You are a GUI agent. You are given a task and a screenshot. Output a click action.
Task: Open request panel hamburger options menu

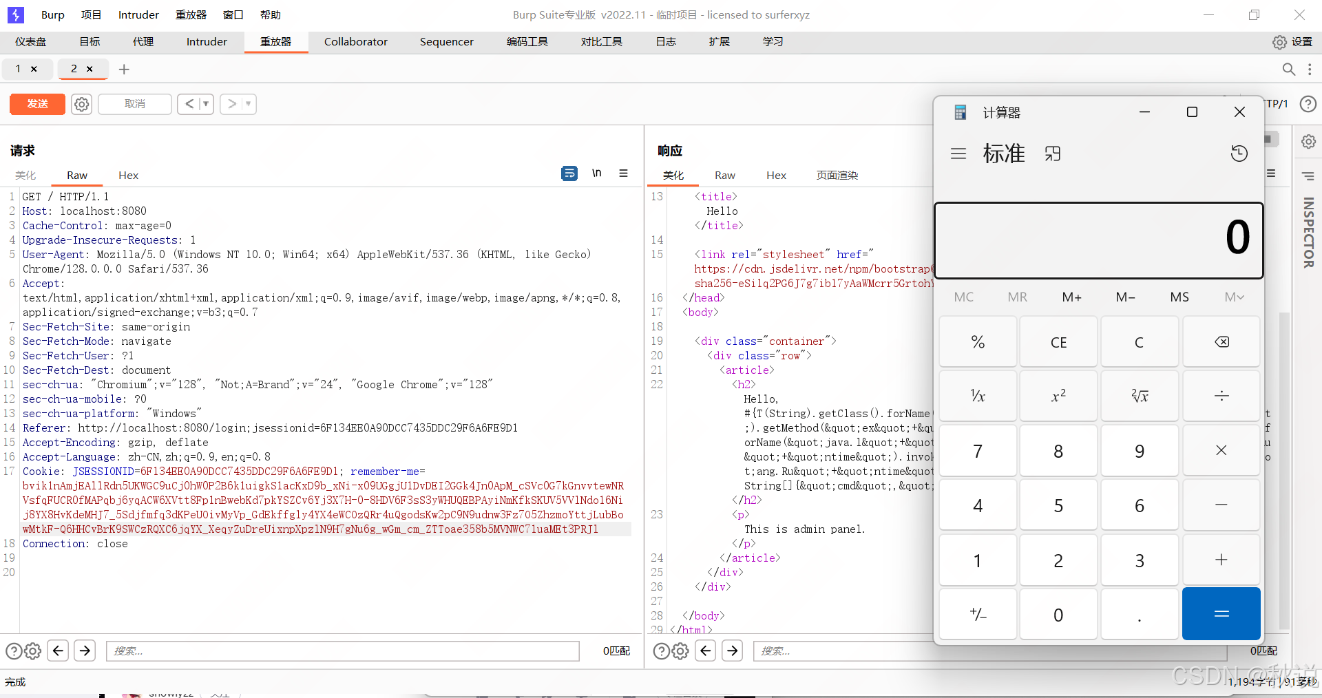[623, 173]
